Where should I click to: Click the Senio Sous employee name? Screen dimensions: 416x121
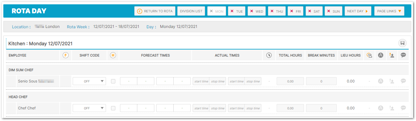[36, 81]
